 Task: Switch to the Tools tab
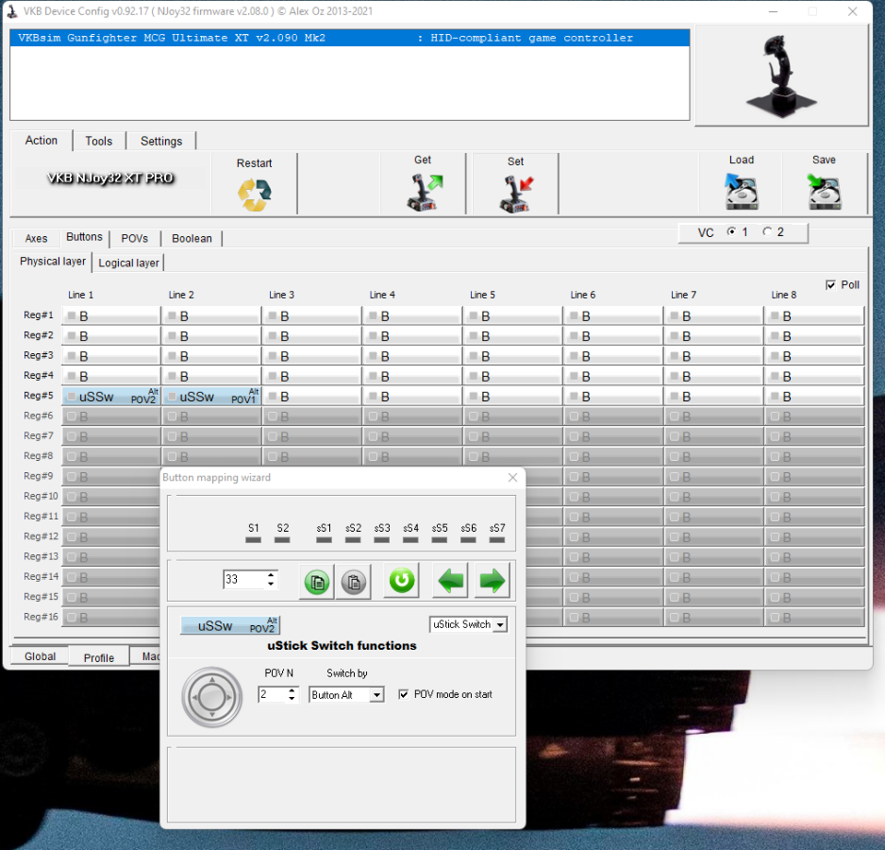pyautogui.click(x=99, y=142)
